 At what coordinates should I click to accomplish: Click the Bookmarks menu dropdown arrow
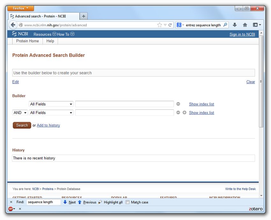(x=260, y=25)
